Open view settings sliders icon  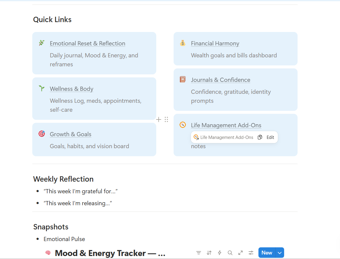[x=251, y=253]
